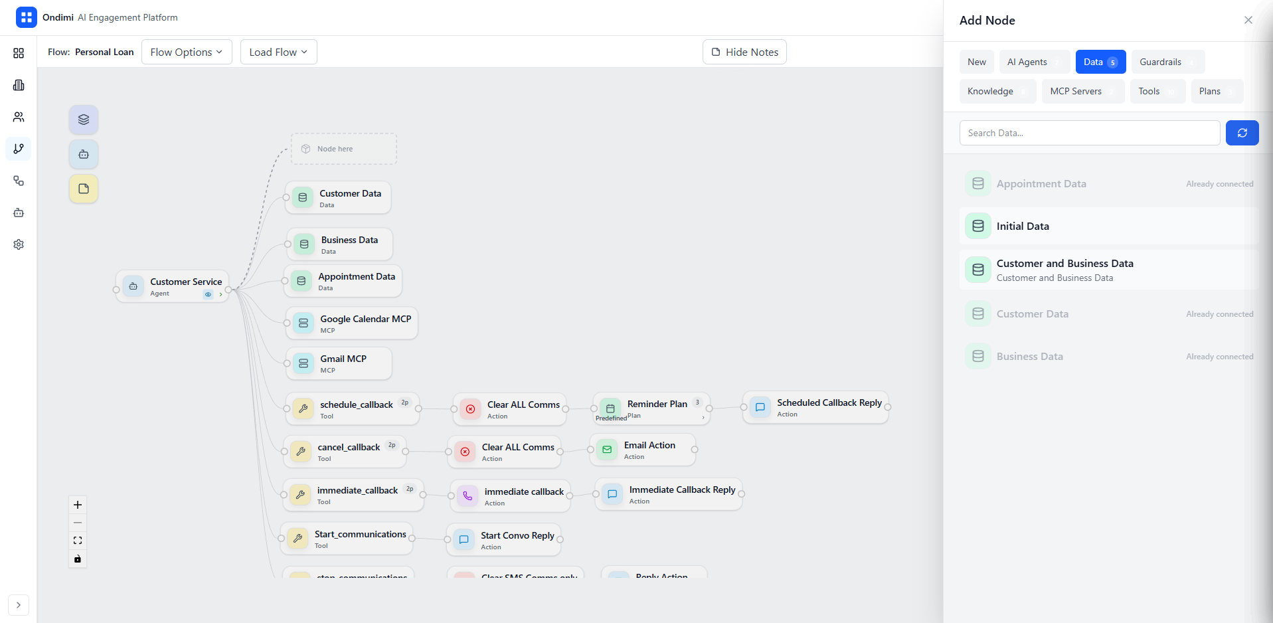This screenshot has width=1273, height=623.
Task: Click the blue refresh icon beside the search
Action: pos(1242,133)
